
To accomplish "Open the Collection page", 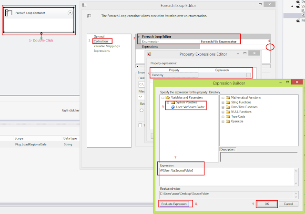I will coord(101,41).
